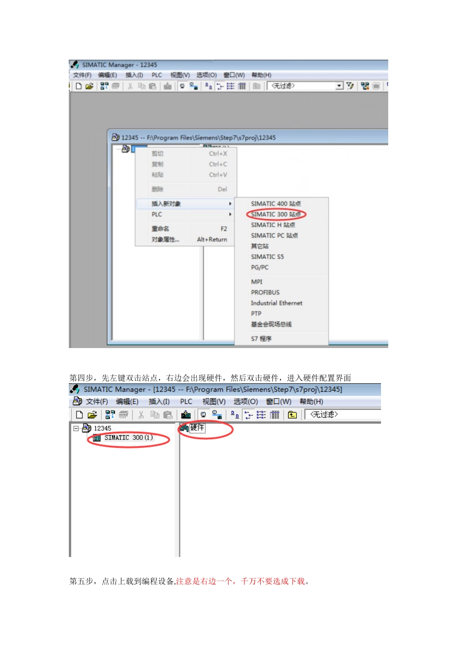Open 文件(F) menu in upper SIMATIC Manager window
Screen dimensions: 457x647
click(x=82, y=75)
